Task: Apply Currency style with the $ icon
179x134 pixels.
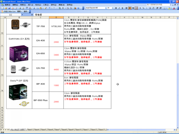Action: click(140, 8)
